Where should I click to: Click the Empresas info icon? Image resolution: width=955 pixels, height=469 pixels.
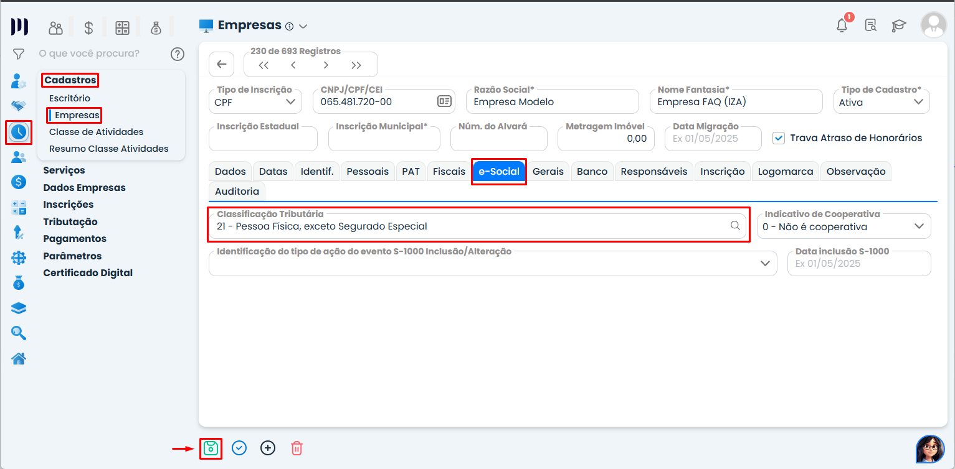pos(289,27)
